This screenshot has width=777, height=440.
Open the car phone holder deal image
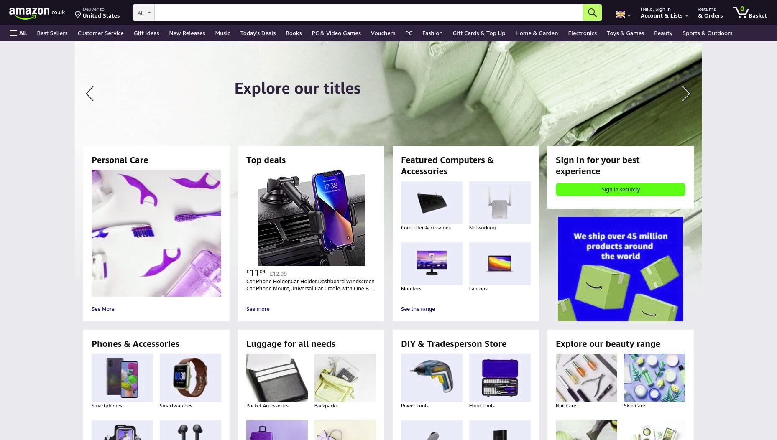(x=311, y=218)
